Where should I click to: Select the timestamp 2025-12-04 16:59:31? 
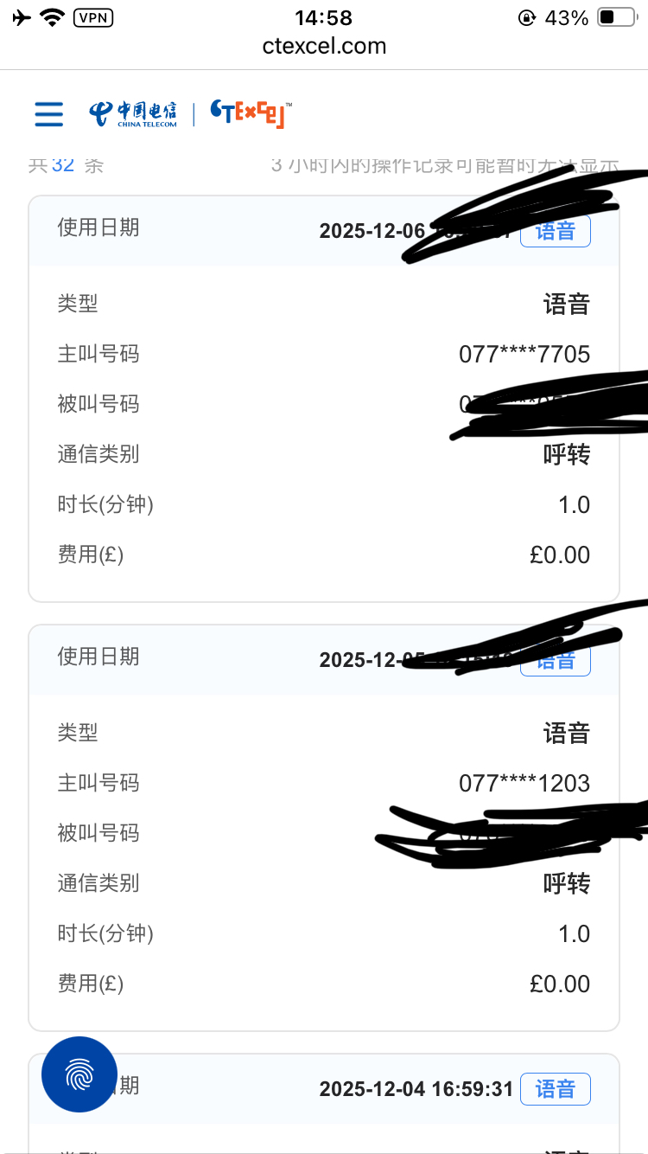tap(416, 1089)
